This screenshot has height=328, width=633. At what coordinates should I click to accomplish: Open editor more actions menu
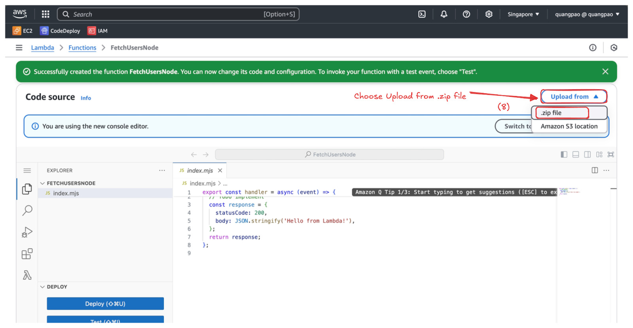point(606,170)
